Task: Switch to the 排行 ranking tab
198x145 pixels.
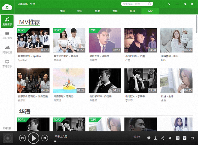Action: click(80, 11)
